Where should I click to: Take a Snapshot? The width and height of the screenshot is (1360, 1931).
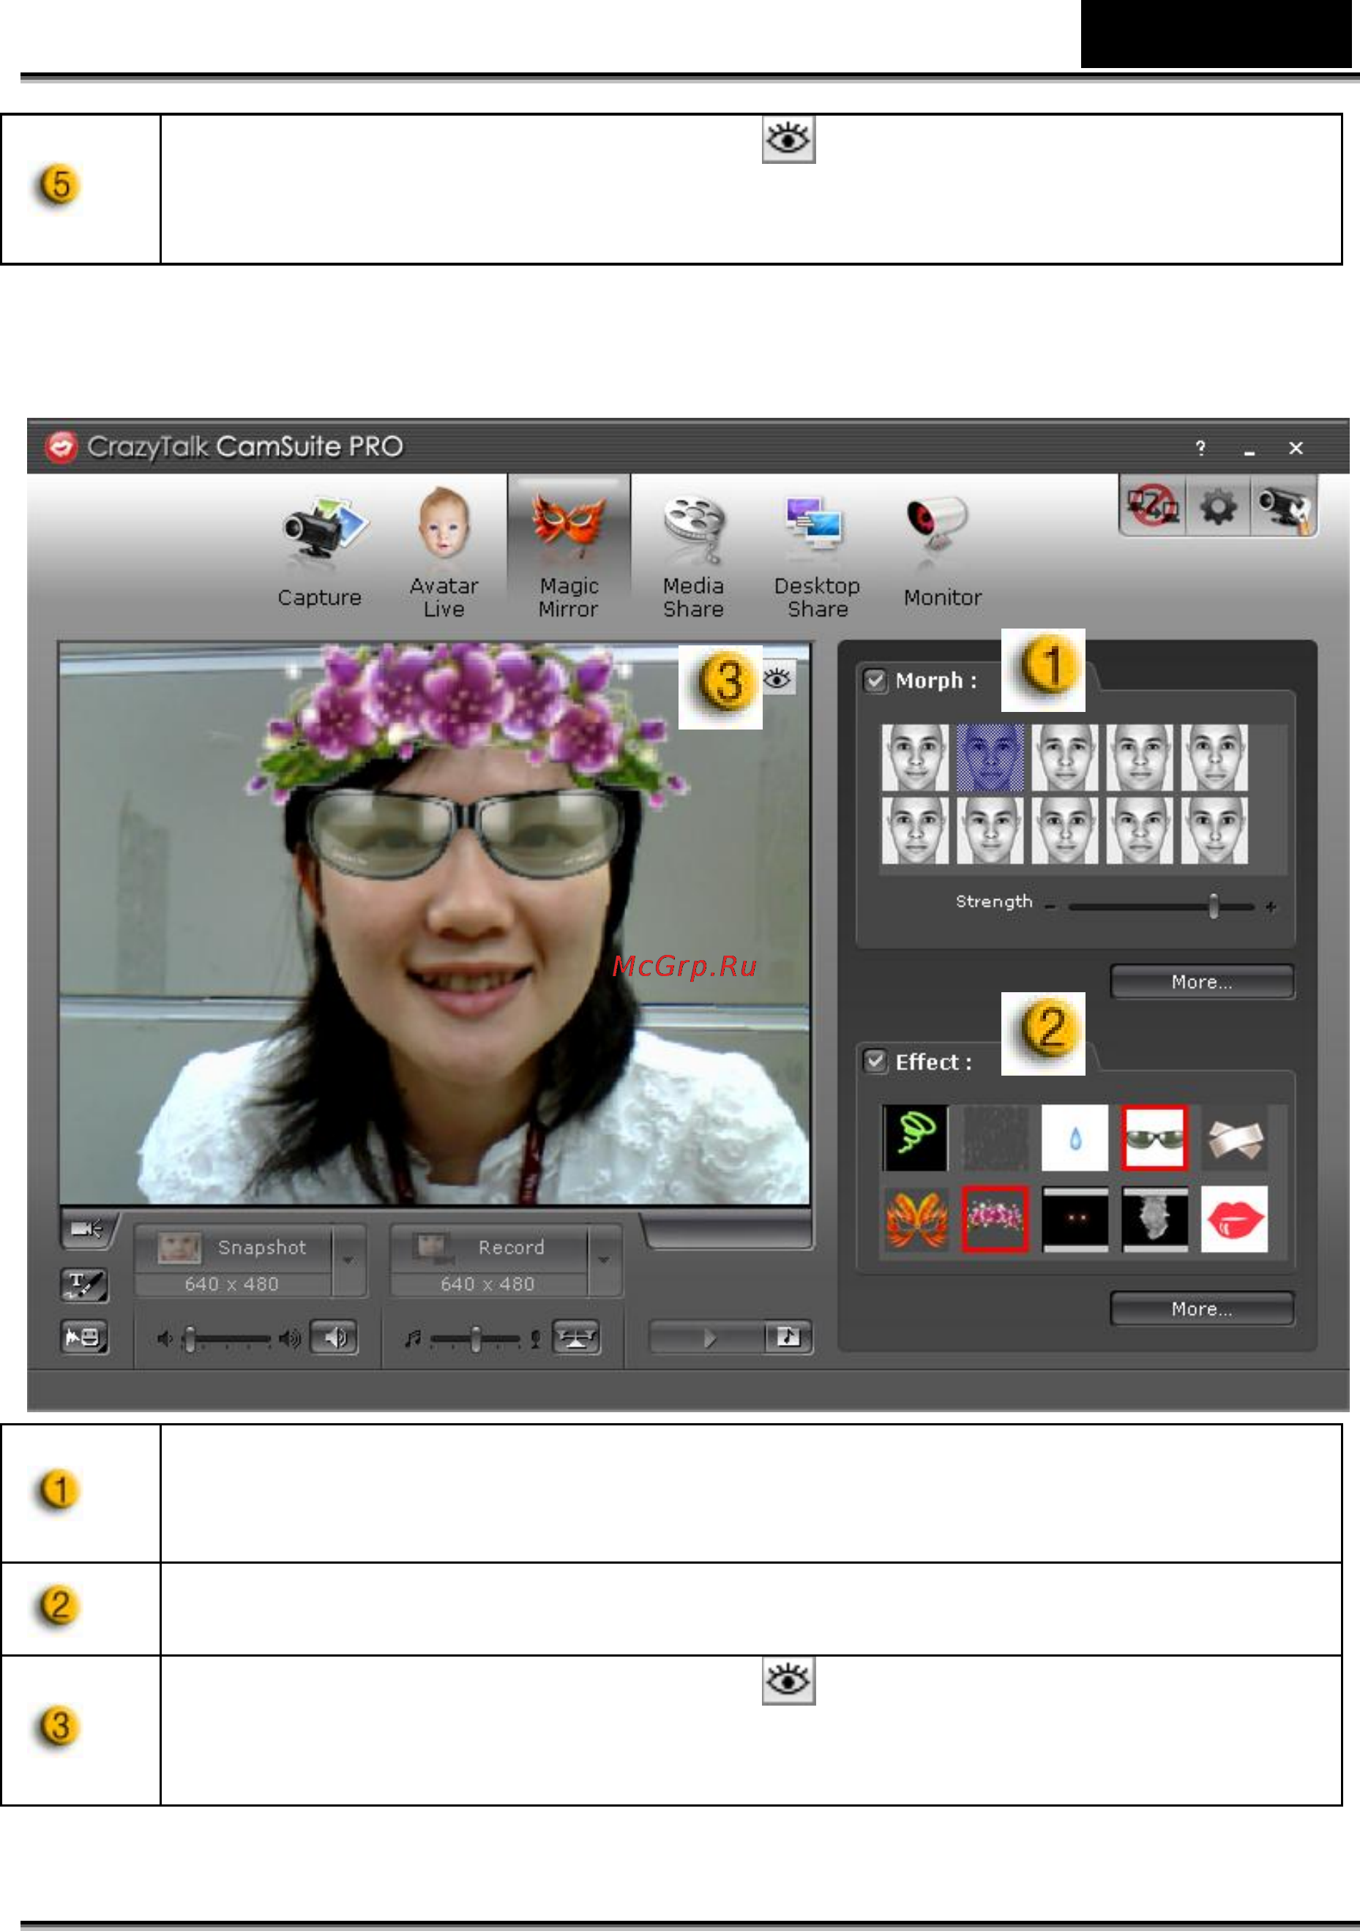click(233, 1248)
